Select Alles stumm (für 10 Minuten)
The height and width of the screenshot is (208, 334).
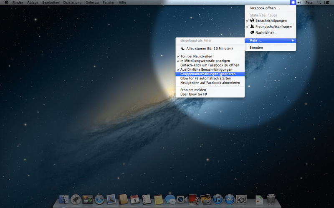pyautogui.click(x=210, y=48)
